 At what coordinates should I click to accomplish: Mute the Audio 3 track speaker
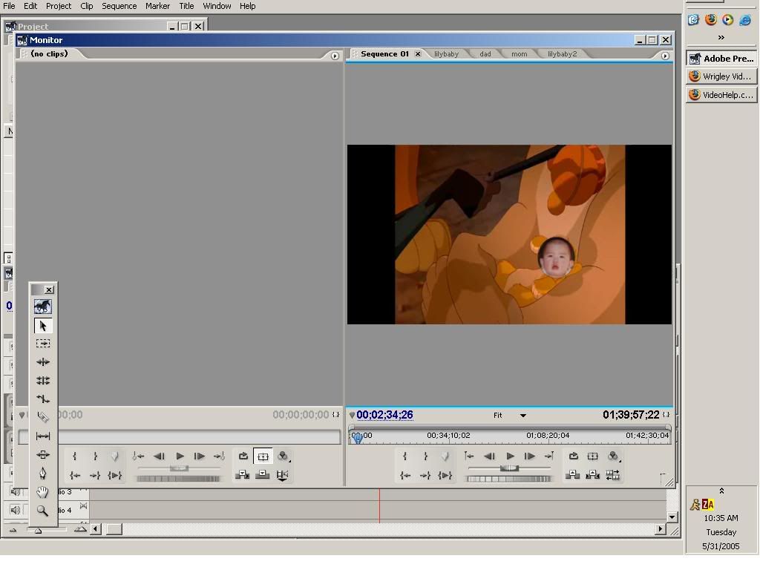tap(16, 492)
